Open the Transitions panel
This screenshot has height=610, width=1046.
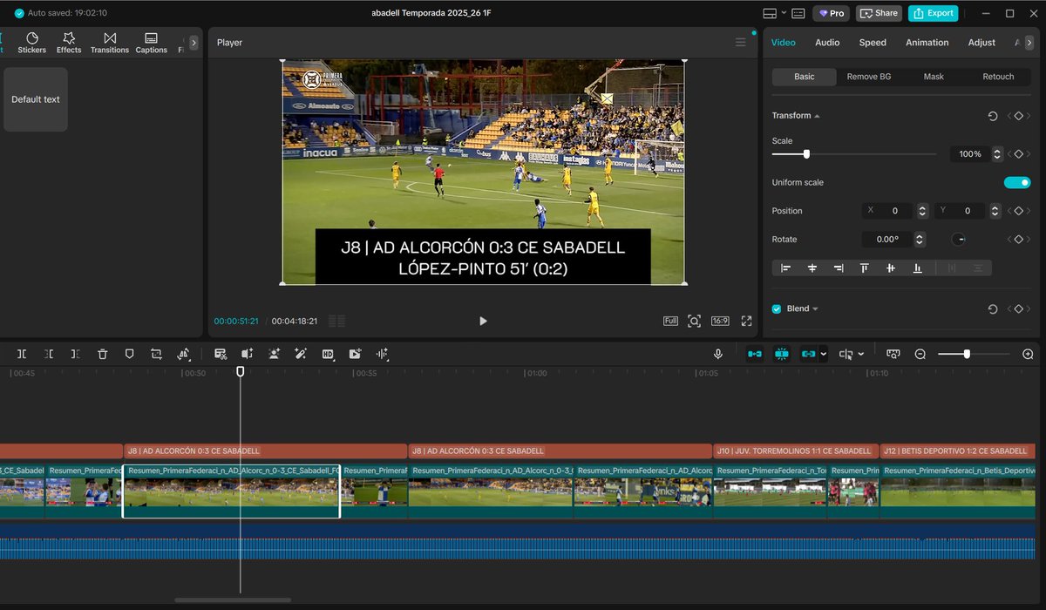pos(110,43)
